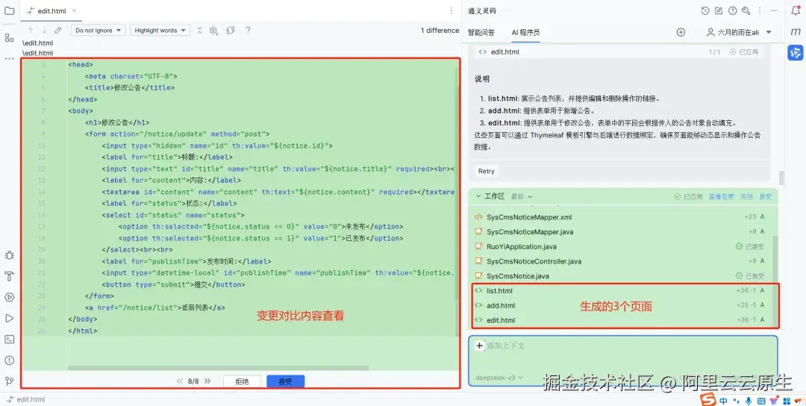Open Tongyi panel more options menu

pos(759,10)
